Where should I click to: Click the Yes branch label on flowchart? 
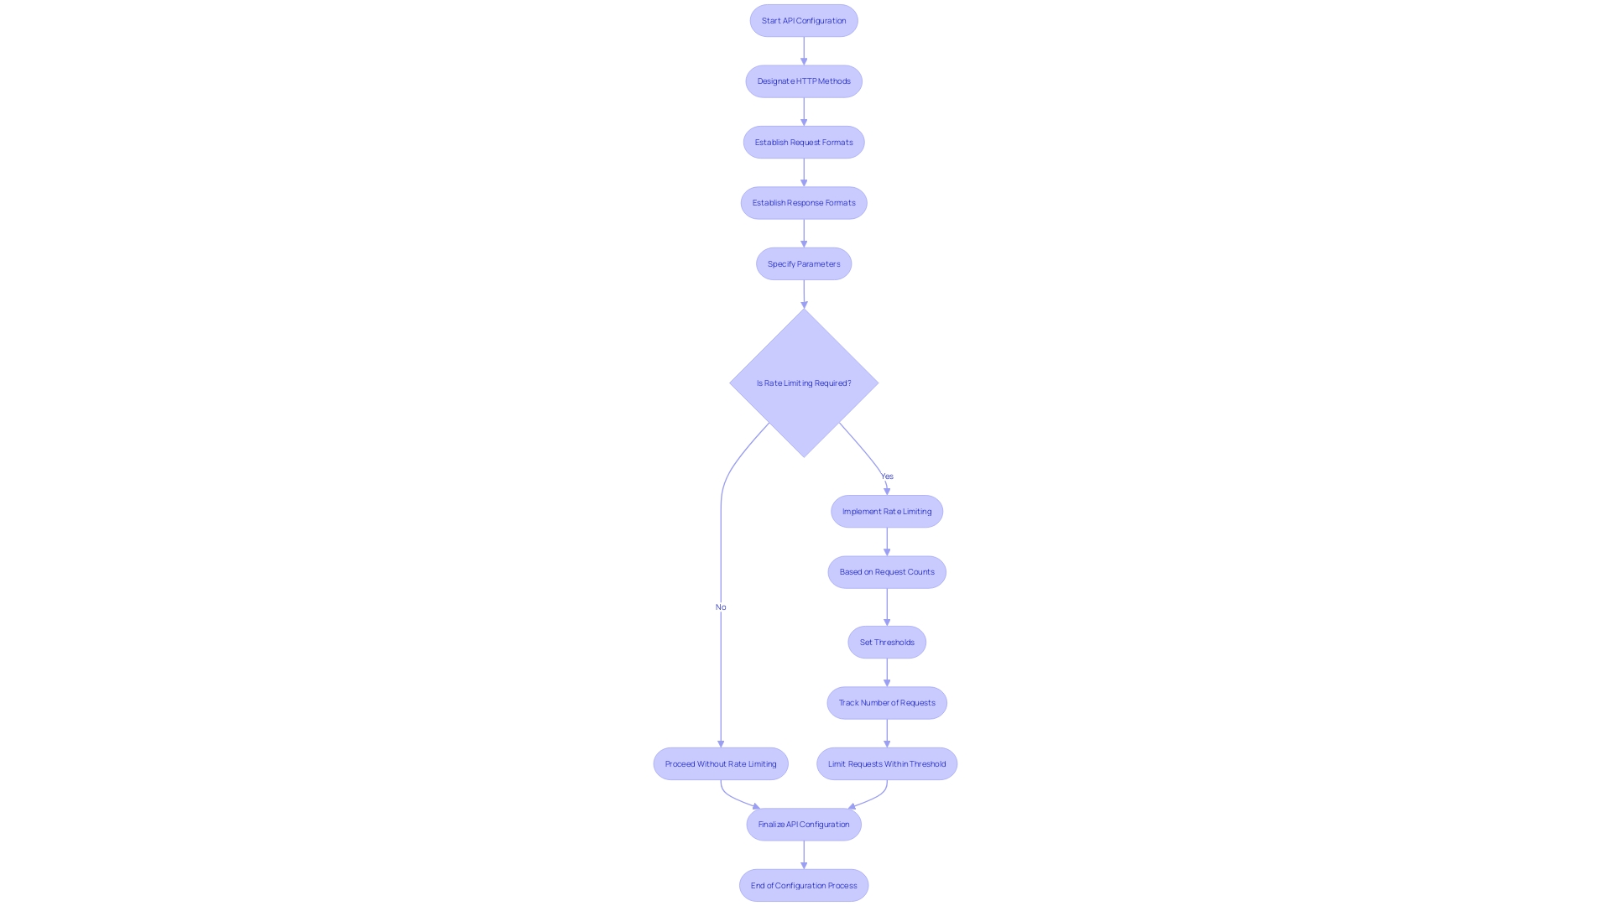point(885,476)
